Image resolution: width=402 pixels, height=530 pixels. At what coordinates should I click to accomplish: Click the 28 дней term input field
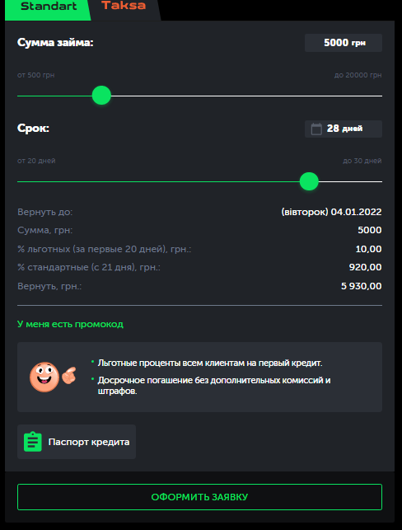[x=344, y=129]
